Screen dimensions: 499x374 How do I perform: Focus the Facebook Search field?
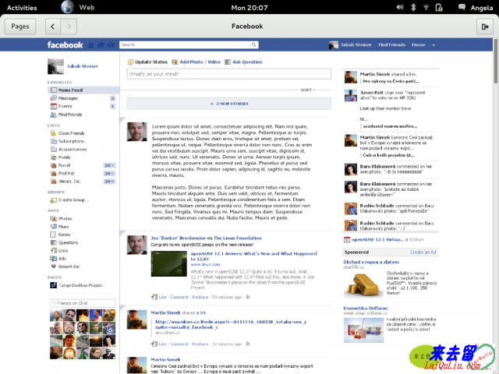click(x=185, y=45)
